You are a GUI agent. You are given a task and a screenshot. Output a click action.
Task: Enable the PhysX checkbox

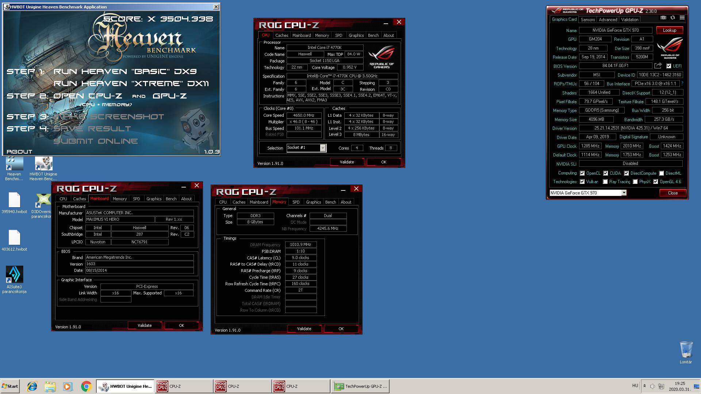[x=635, y=182]
